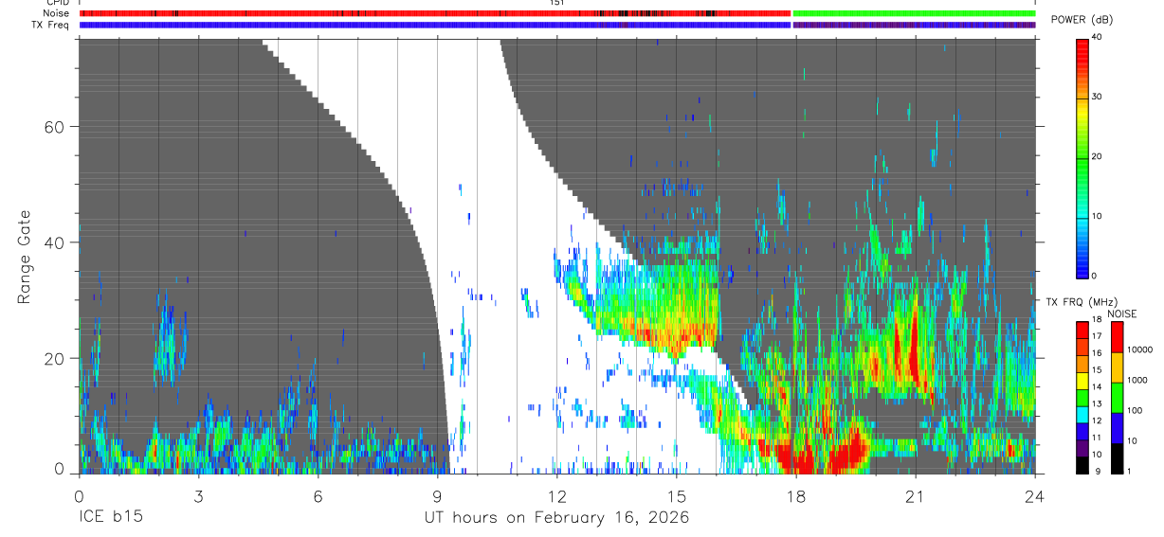Image resolution: width=1164 pixels, height=537 pixels.
Task: Click the 13 tick on TX FRQ legend
Action: (1097, 403)
